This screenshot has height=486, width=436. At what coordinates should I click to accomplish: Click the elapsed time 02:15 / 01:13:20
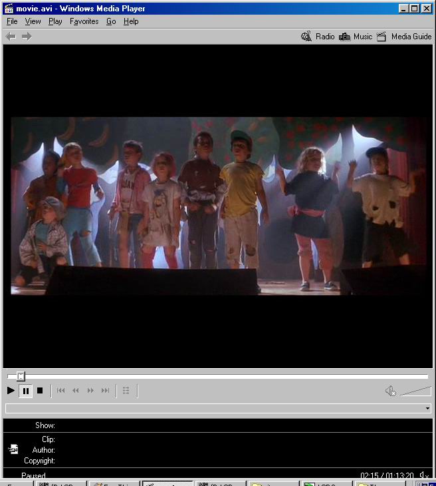point(387,475)
